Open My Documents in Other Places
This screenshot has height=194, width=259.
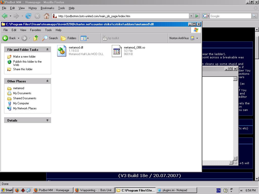22,93
